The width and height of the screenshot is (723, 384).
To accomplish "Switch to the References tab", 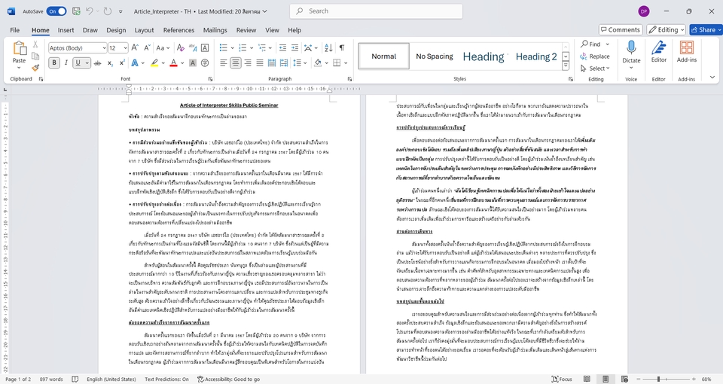I will click(178, 30).
